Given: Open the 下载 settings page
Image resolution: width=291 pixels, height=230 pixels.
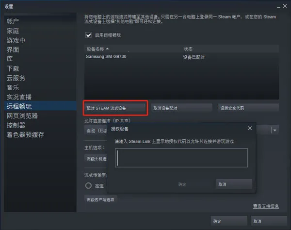Looking at the screenshot, I should point(13,68).
